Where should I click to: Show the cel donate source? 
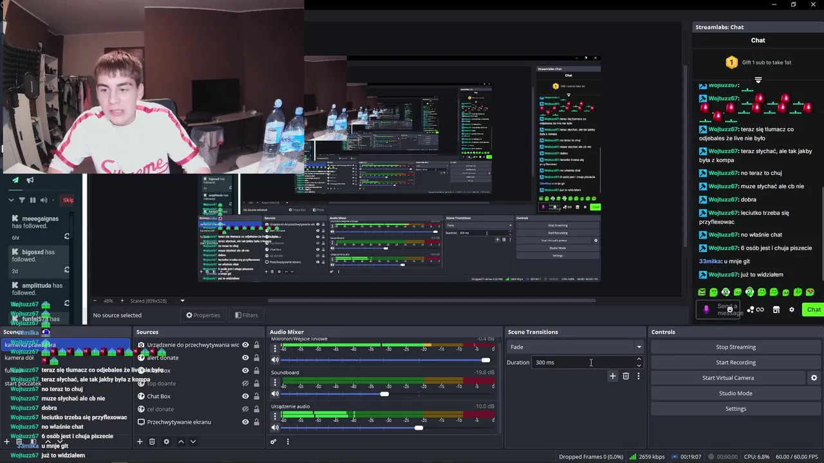[245, 409]
